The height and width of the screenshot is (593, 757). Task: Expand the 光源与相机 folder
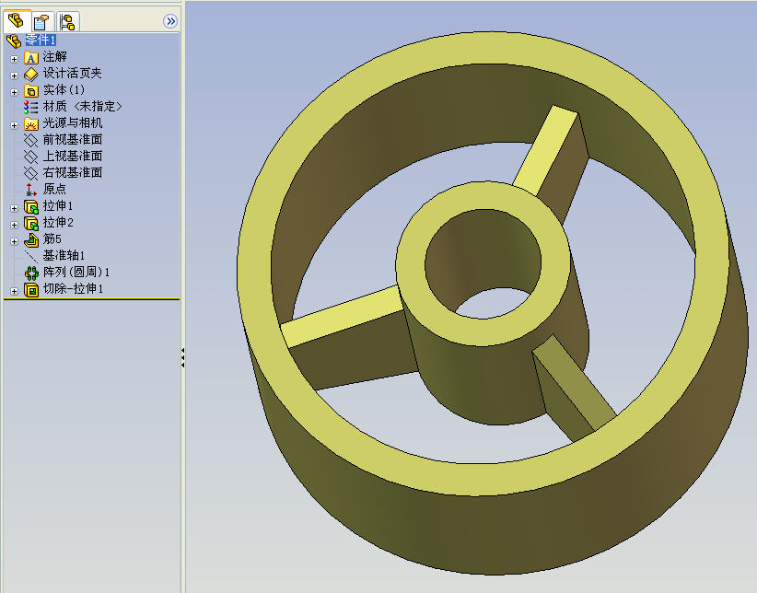[14, 125]
